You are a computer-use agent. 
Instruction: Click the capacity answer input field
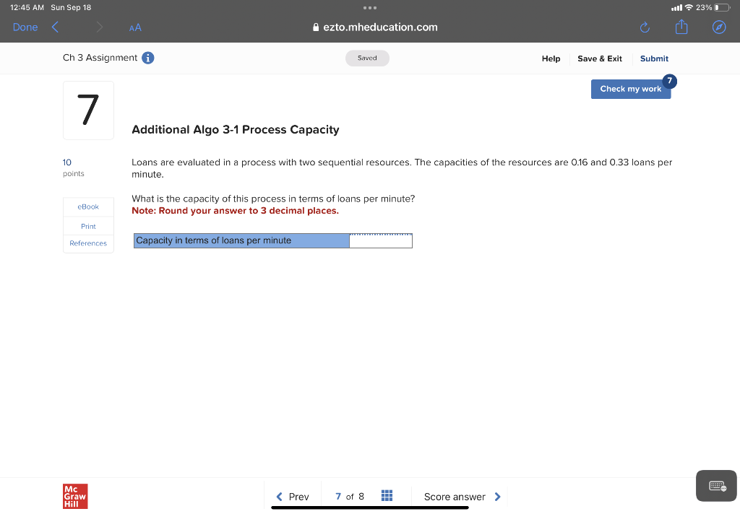click(x=381, y=240)
